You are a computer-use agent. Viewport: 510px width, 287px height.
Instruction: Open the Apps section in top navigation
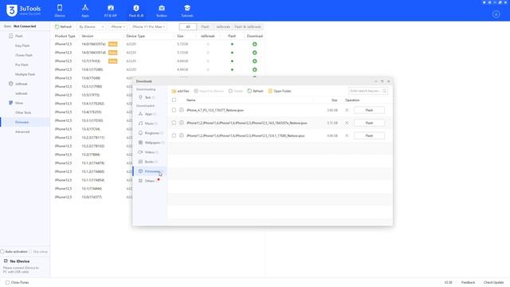pos(85,10)
